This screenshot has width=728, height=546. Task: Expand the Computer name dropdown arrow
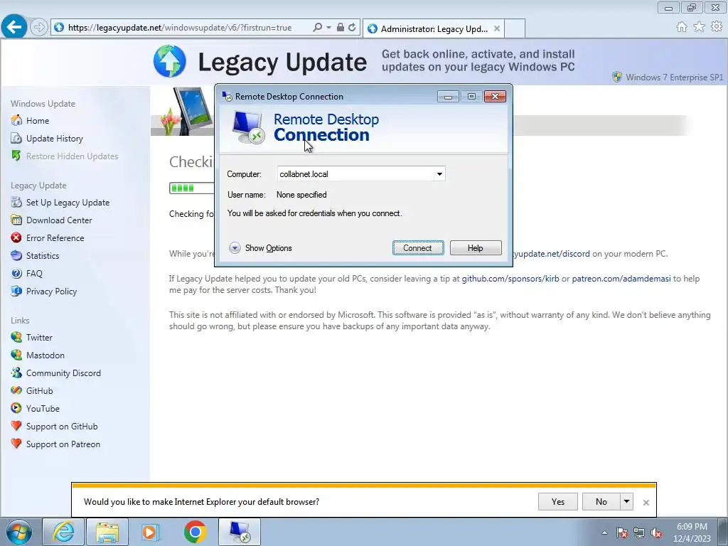click(439, 174)
